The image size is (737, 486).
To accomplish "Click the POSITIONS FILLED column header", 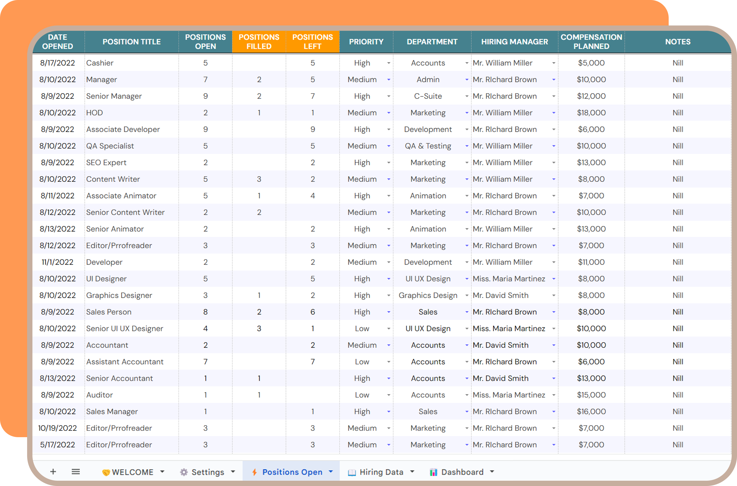I will pos(259,41).
